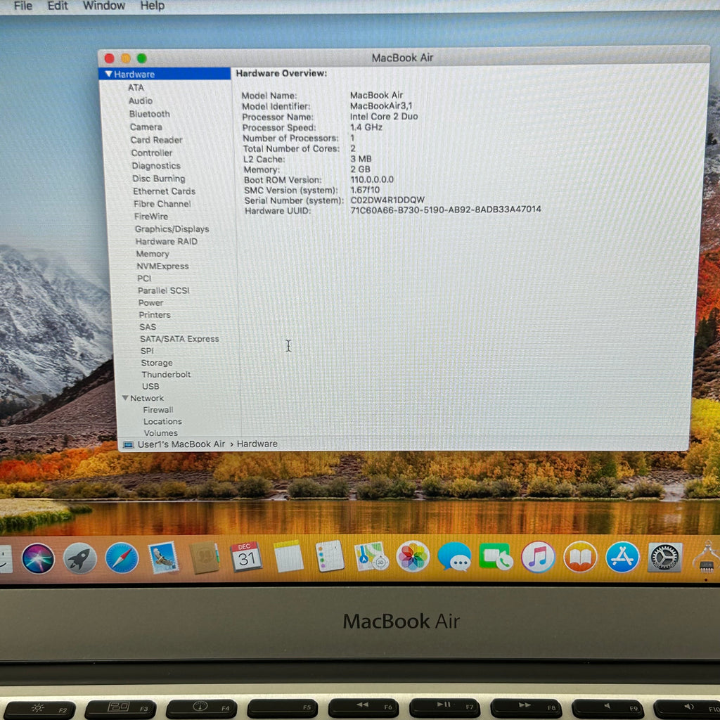Select Power in the sidebar
The height and width of the screenshot is (720, 720).
click(x=151, y=302)
